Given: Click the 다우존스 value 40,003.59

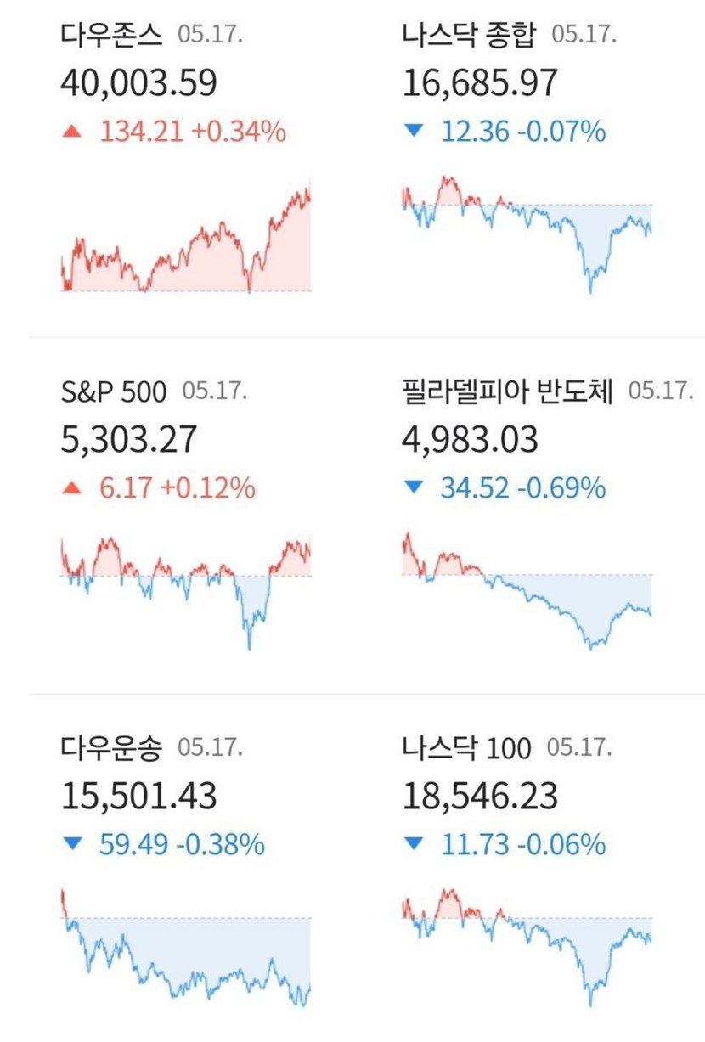Looking at the screenshot, I should click(x=139, y=83).
